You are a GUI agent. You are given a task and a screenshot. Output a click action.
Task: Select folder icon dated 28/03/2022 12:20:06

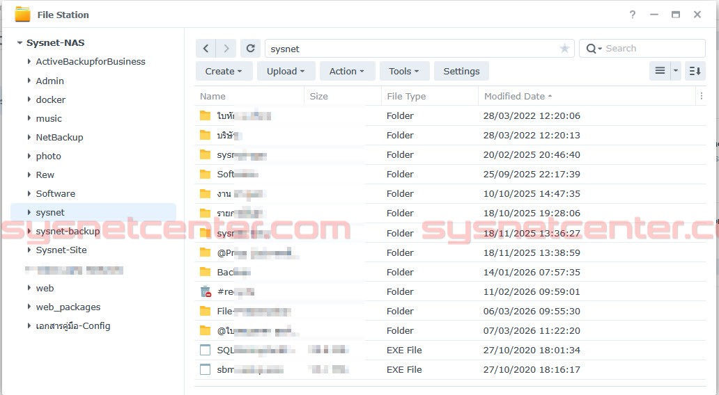coord(206,115)
